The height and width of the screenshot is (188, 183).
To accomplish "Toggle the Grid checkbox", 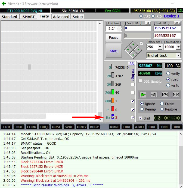I will [x=140, y=118].
